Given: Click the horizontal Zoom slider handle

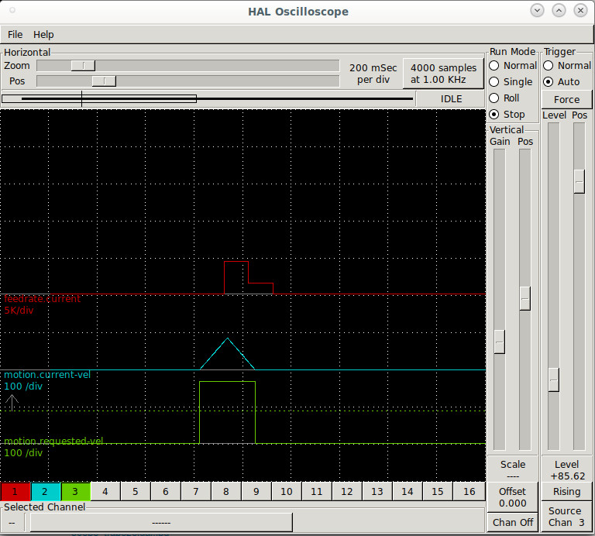Looking at the screenshot, I should point(83,66).
